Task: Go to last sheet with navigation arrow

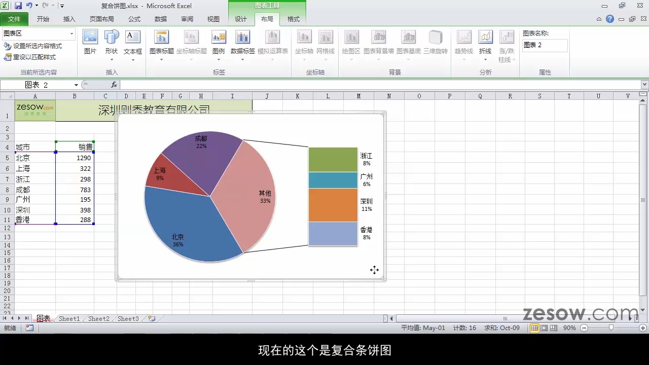Action: 26,318
